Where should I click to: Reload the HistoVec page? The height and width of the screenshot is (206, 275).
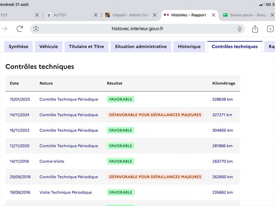(20, 29)
